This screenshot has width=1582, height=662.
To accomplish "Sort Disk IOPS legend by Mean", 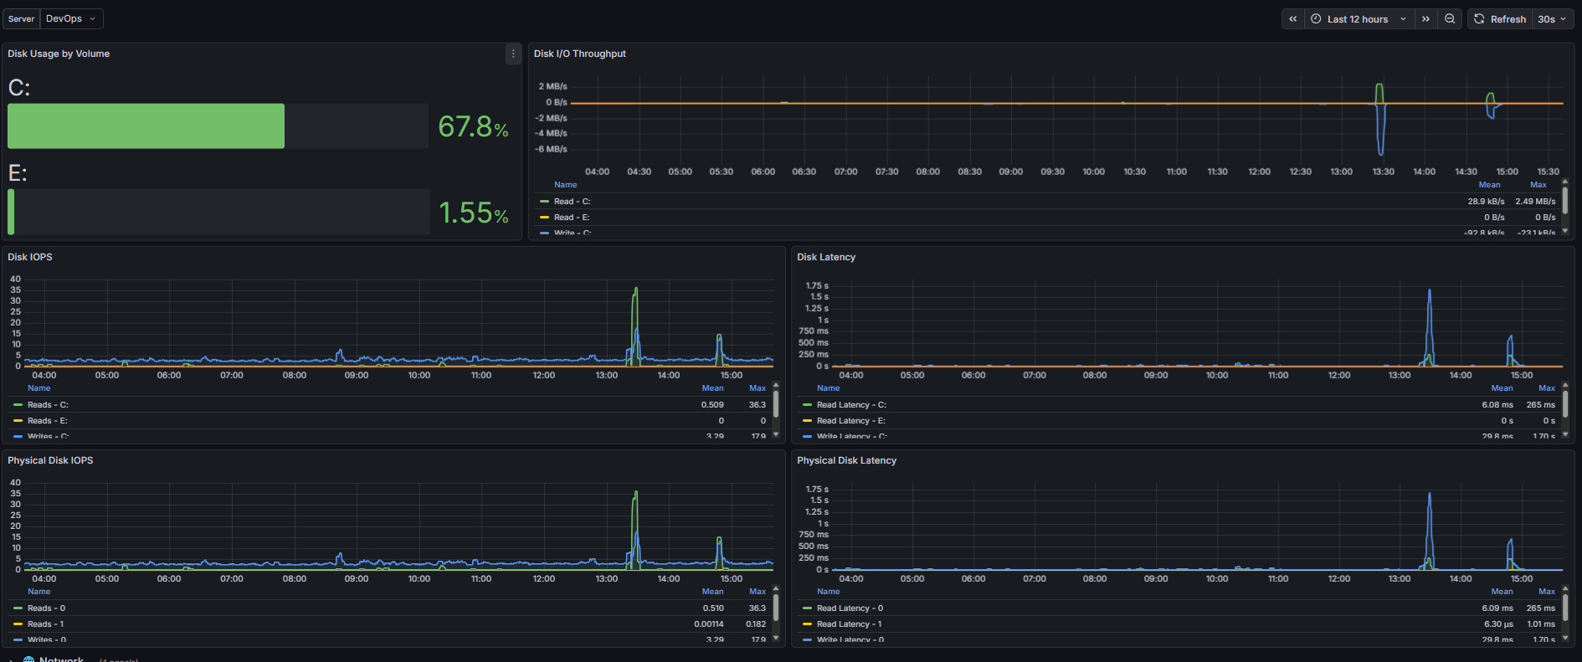I will point(712,388).
